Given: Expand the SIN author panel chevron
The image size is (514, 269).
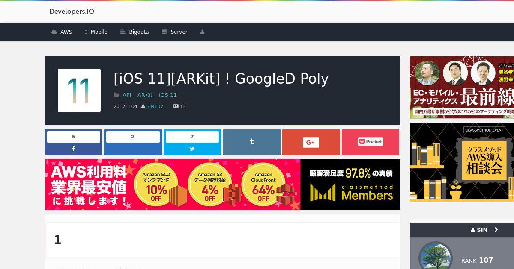Looking at the screenshot, I should pos(496,230).
